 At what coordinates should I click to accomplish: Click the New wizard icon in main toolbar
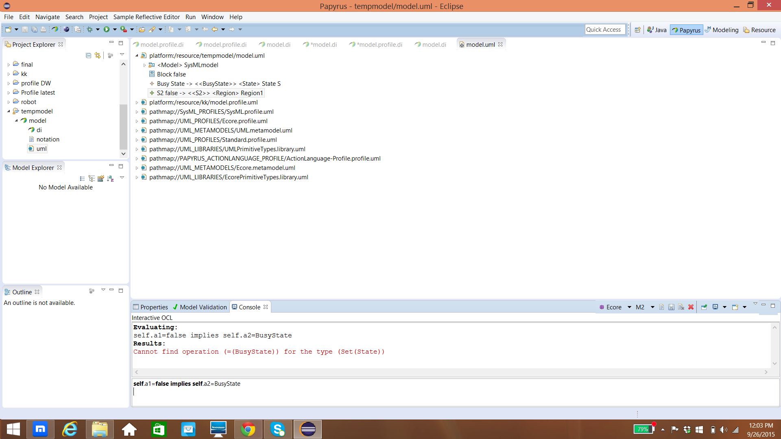8,29
